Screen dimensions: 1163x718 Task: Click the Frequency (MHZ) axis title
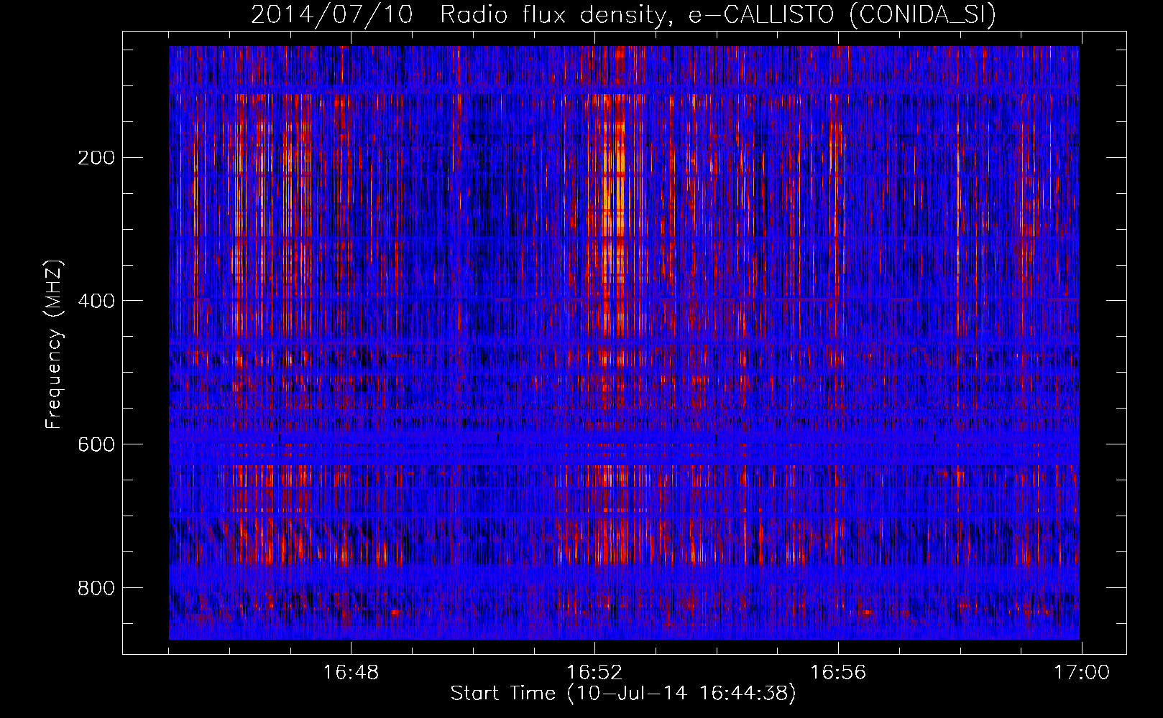[x=55, y=345]
